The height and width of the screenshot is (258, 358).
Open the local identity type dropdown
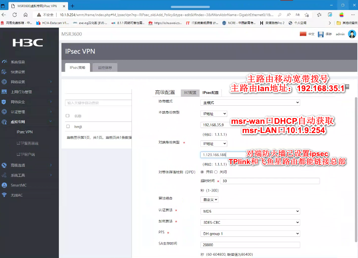click(x=214, y=113)
